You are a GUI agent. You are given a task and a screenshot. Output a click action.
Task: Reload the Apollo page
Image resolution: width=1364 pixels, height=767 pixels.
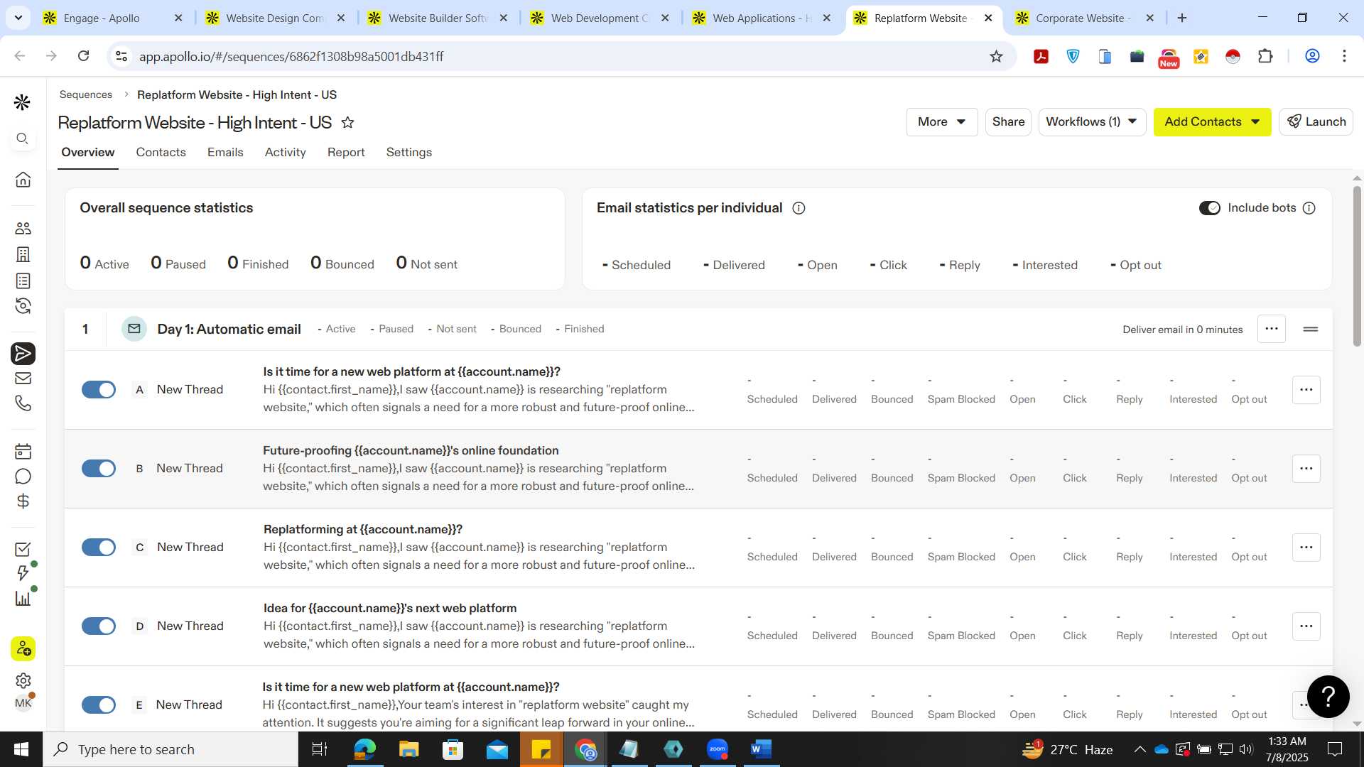(83, 56)
